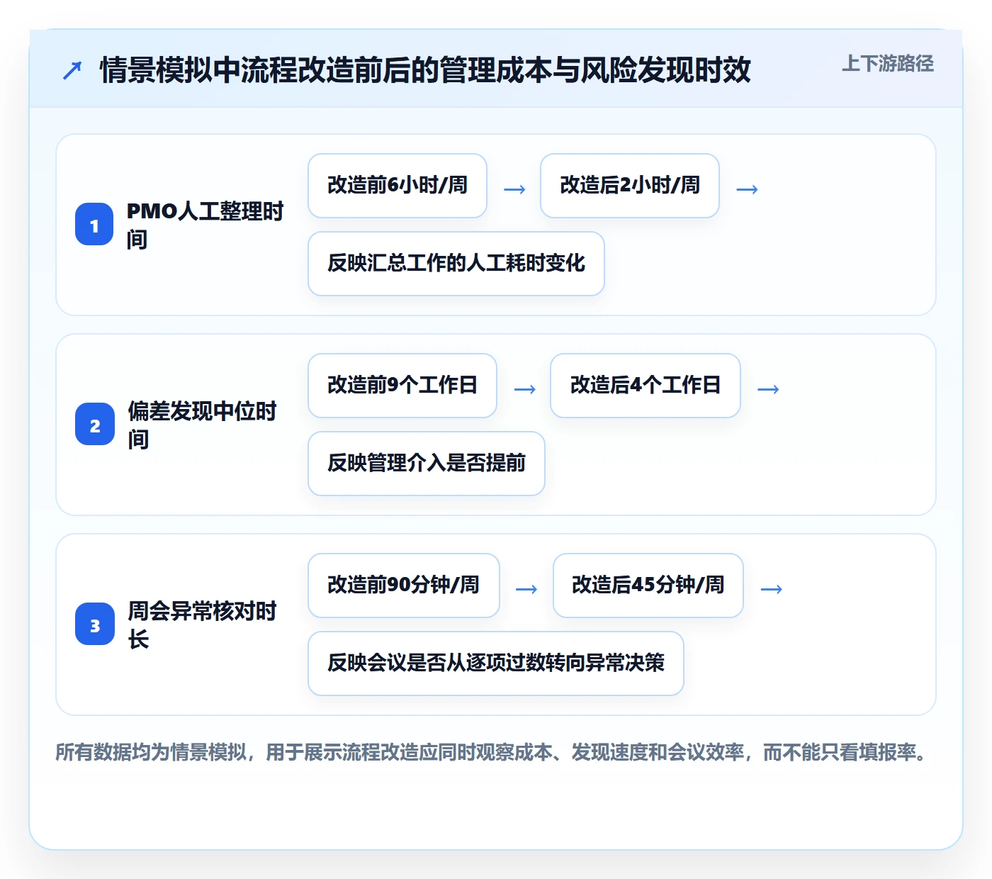Click the 改造后45分钟/周 chip
This screenshot has height=879, width=992.
tap(648, 586)
